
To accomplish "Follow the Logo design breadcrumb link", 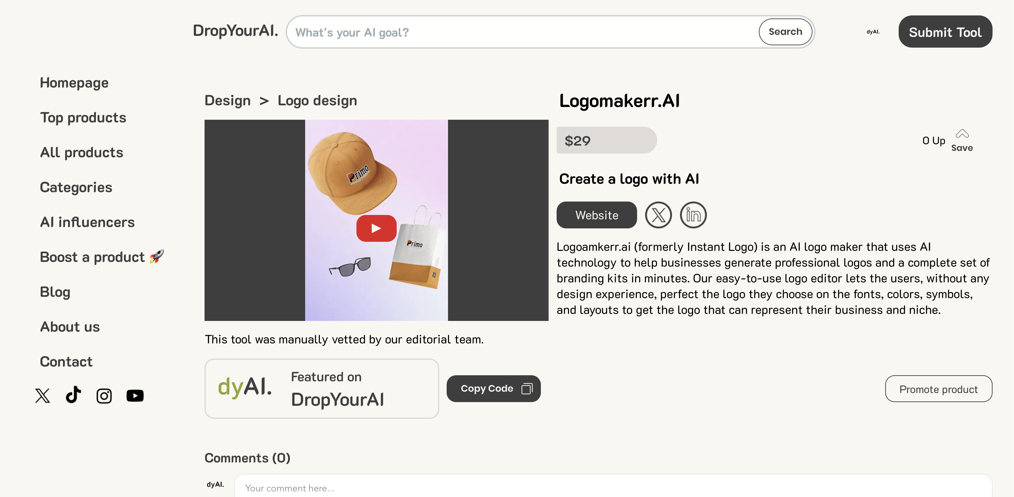I will point(317,100).
